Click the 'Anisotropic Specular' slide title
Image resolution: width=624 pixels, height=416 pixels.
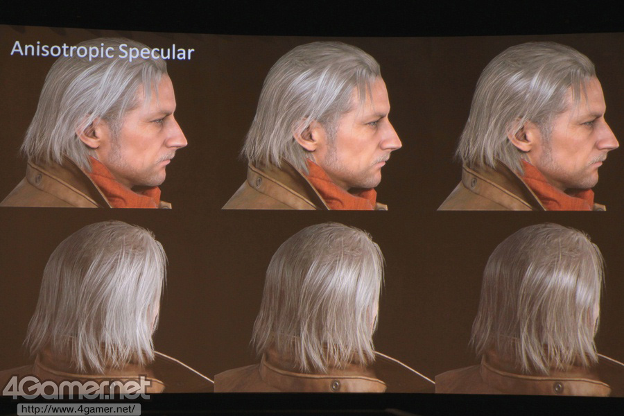click(x=103, y=51)
